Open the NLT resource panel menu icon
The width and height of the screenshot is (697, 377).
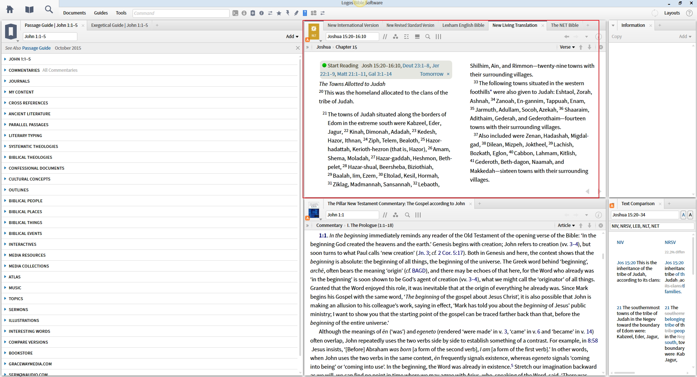pos(314,32)
